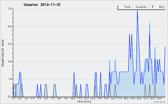Click the '10 h' x-axis label
This screenshot has height=104, width=168.
(73, 98)
